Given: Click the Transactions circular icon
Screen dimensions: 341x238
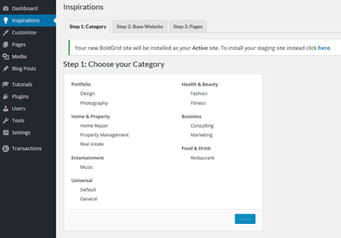Looking at the screenshot, I should [x=6, y=148].
